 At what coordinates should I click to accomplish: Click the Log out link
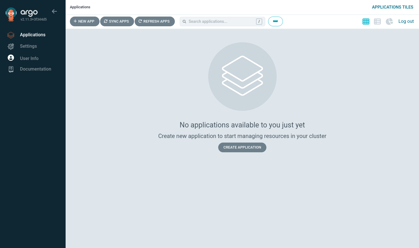[x=406, y=21]
